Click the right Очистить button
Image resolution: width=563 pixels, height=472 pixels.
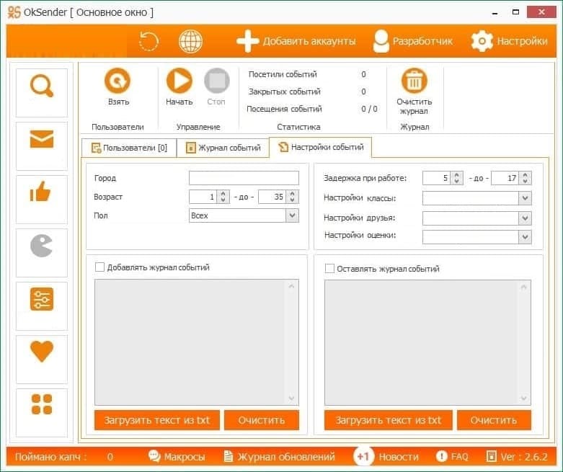tap(494, 420)
